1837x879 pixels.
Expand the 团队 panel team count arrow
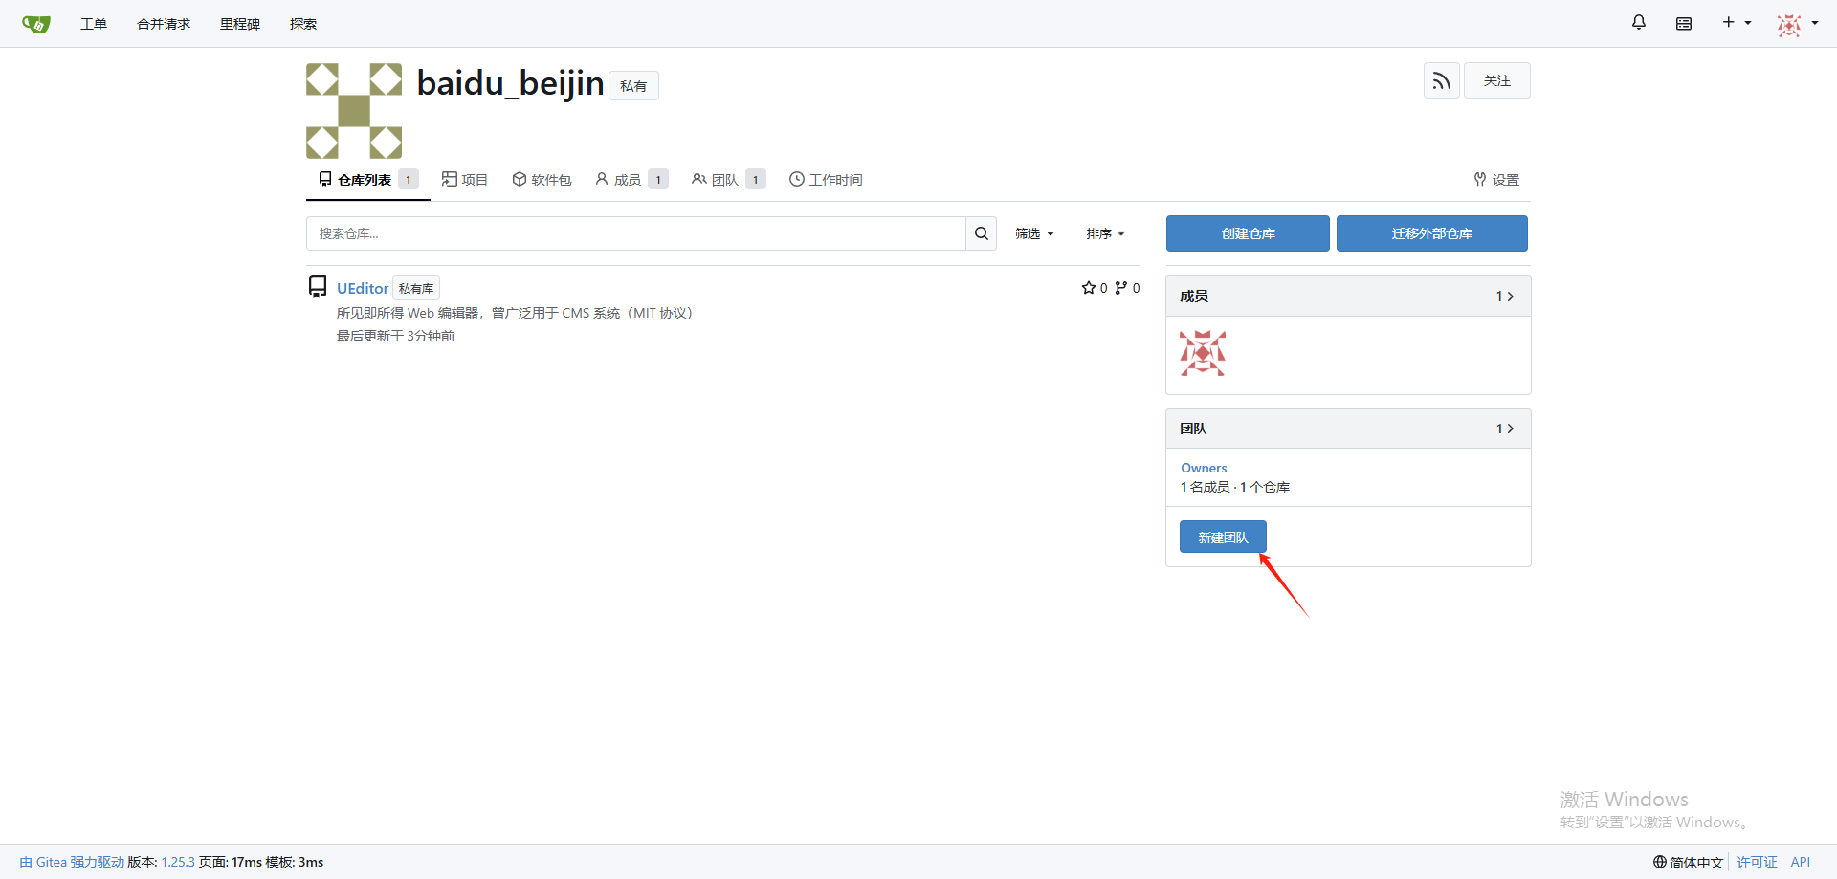[1505, 429]
